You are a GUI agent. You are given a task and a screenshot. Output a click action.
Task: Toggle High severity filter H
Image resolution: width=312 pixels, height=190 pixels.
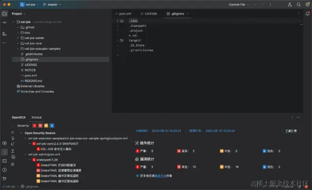click(40, 126)
